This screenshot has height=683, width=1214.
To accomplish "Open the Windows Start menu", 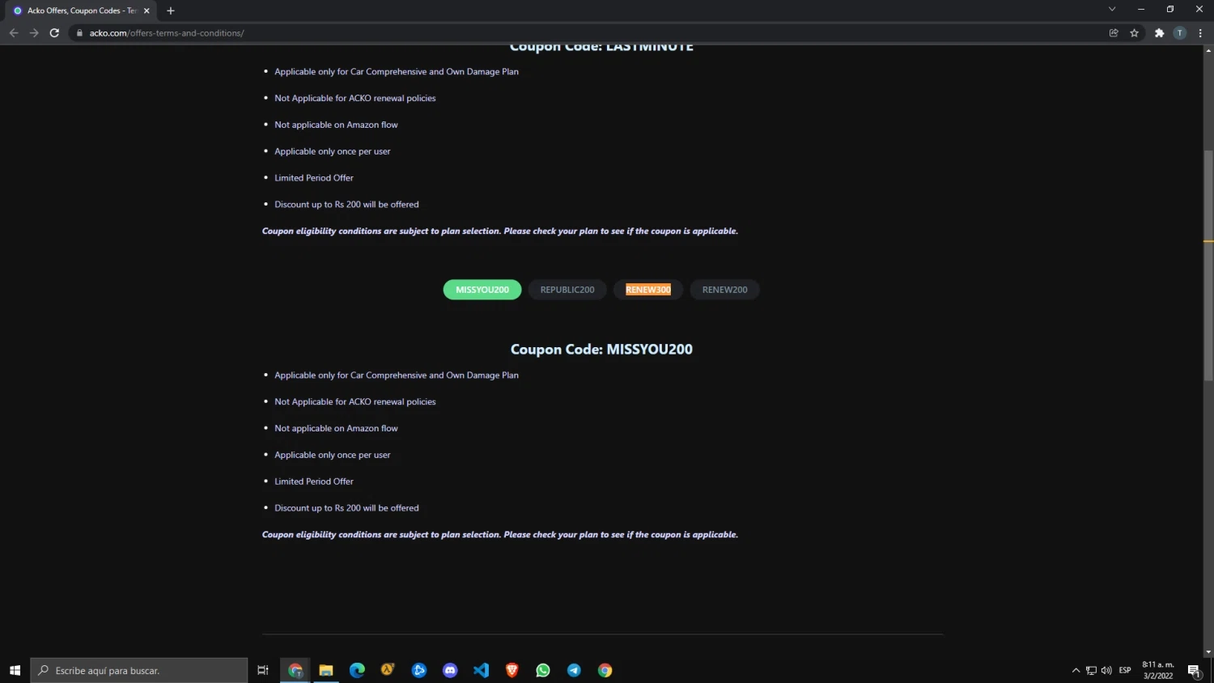I will 15,670.
